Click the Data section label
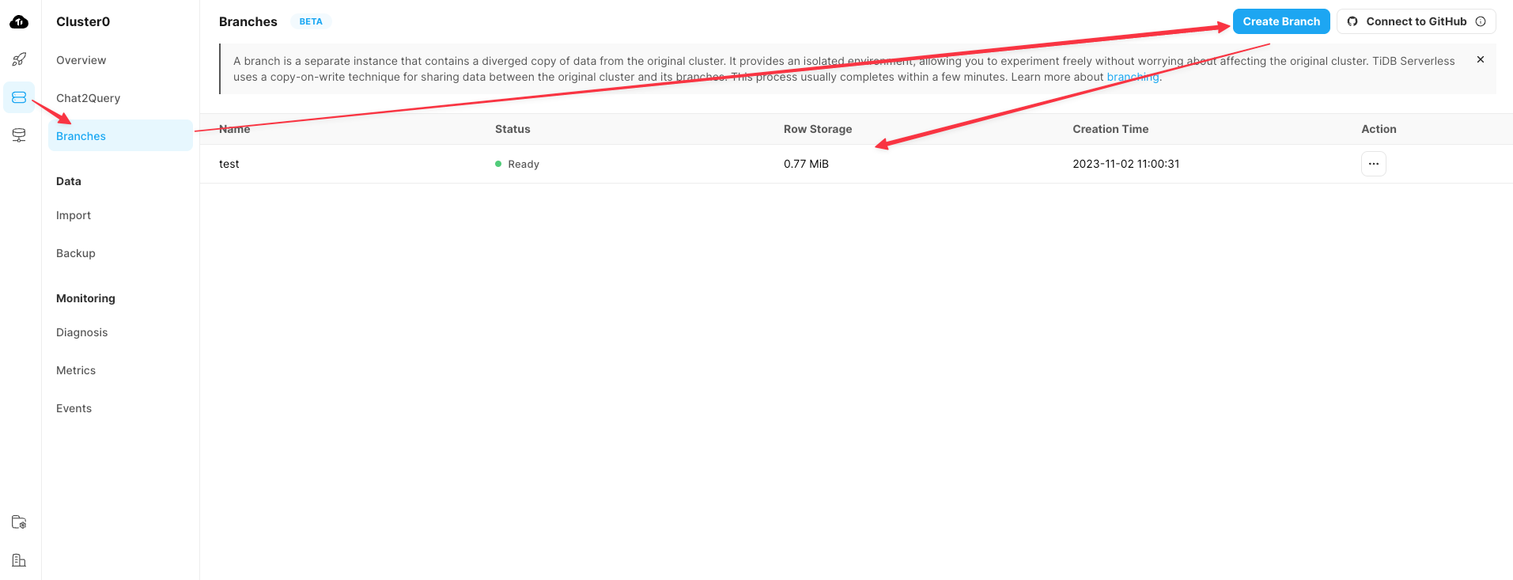 (69, 181)
